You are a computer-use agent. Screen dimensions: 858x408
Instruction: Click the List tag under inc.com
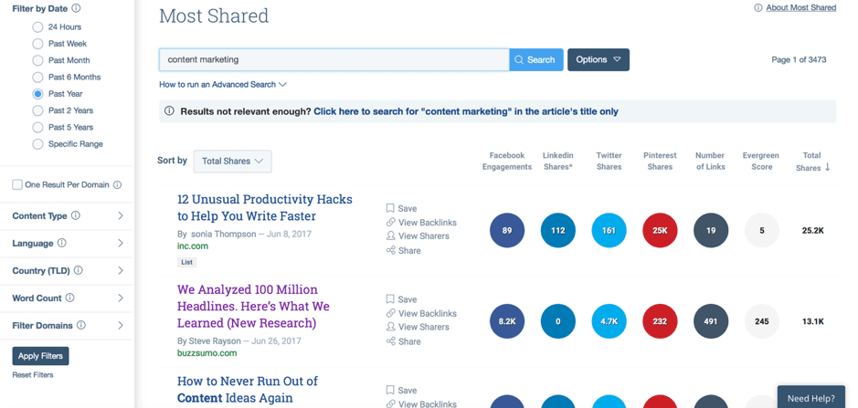tap(186, 263)
